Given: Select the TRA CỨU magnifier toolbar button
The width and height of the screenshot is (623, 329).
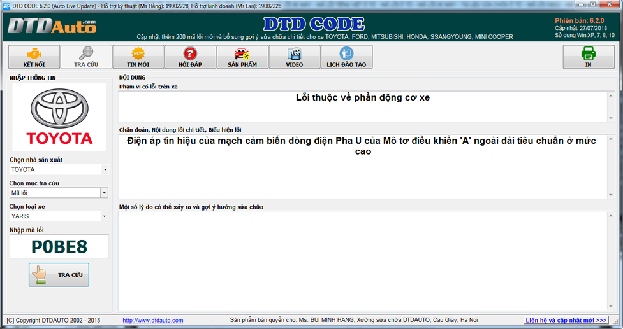Looking at the screenshot, I should tap(86, 57).
